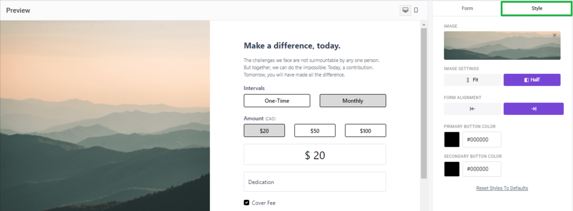
Task: Select Fit image setting
Action: click(472, 80)
